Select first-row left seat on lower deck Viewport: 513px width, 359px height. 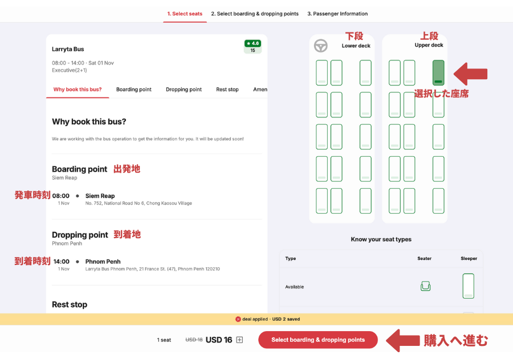[321, 72]
